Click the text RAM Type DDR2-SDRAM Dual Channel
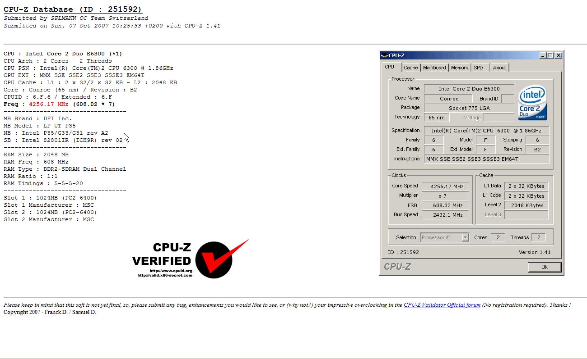This screenshot has width=587, height=359. click(65, 169)
